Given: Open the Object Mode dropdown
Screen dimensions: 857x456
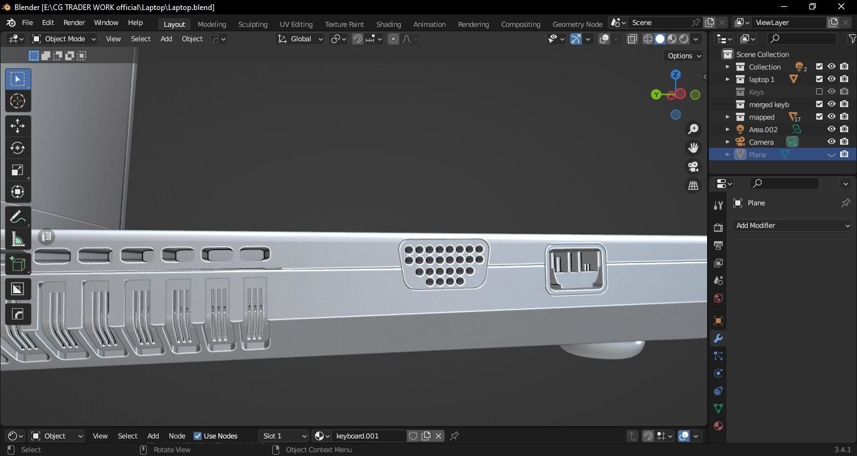Looking at the screenshot, I should [64, 39].
